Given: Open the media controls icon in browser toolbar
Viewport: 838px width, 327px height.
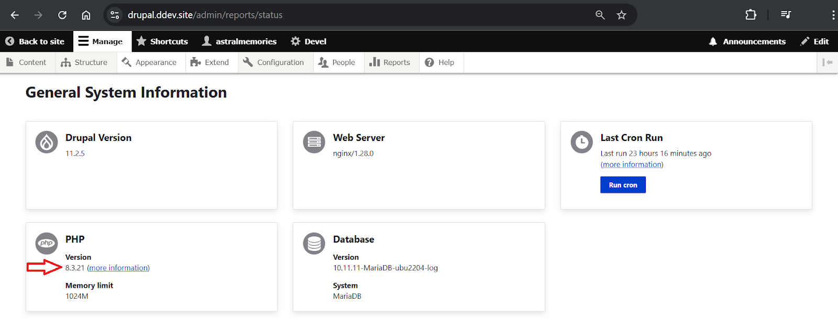Looking at the screenshot, I should [786, 15].
